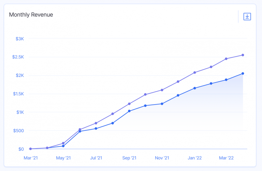
Task: Click the last point on blue line
Action: tap(243, 73)
